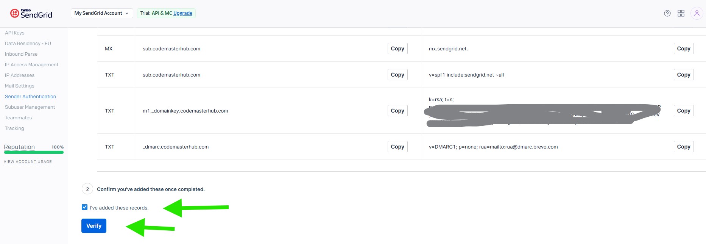Click the Upgrade link in trial banner
This screenshot has width=706, height=244.
(183, 13)
